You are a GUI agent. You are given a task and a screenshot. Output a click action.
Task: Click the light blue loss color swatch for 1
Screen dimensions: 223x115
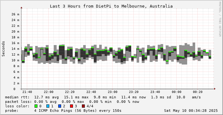48,106
